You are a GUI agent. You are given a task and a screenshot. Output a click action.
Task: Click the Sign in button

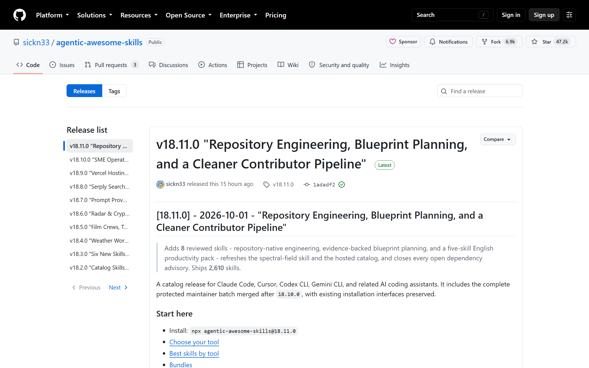click(x=511, y=15)
